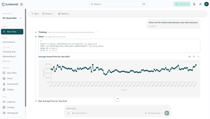Click the Views layers icon
This screenshot has width=210, height=119.
pyautogui.click(x=4, y=78)
